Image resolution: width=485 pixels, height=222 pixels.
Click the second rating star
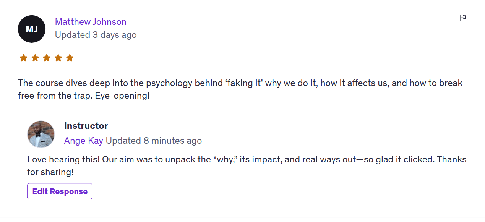point(35,58)
